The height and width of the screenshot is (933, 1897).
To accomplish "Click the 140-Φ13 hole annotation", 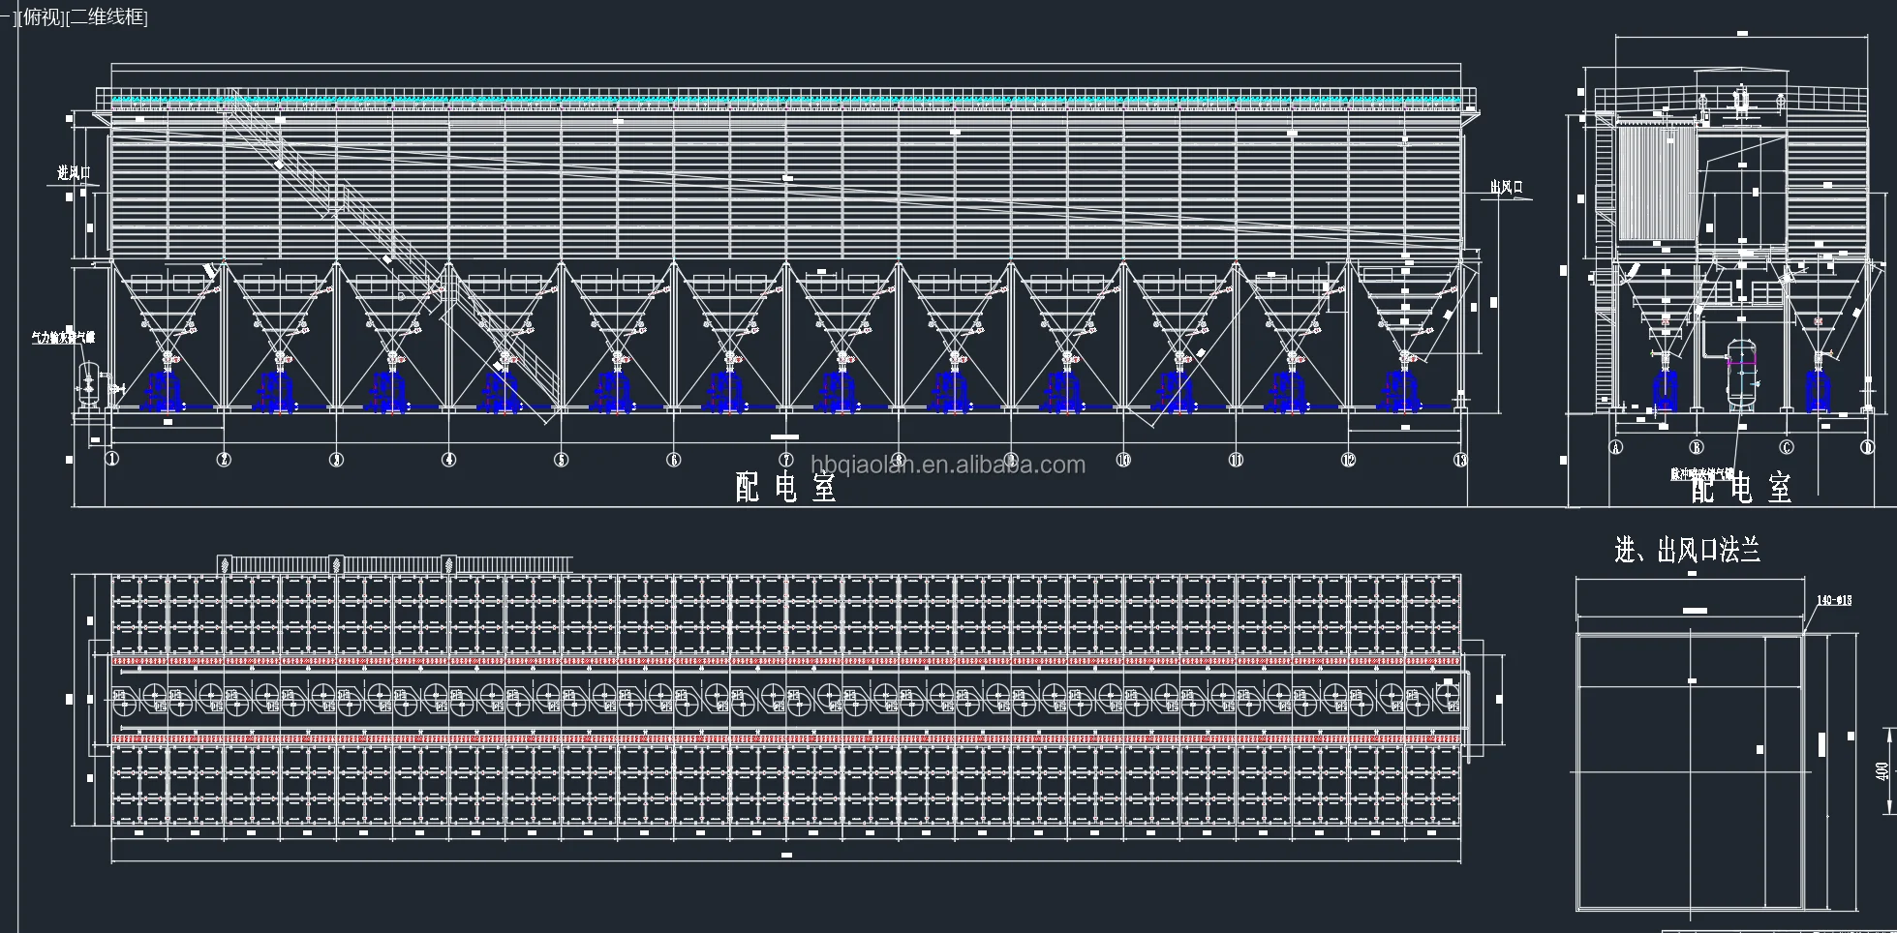I will pos(1834,601).
